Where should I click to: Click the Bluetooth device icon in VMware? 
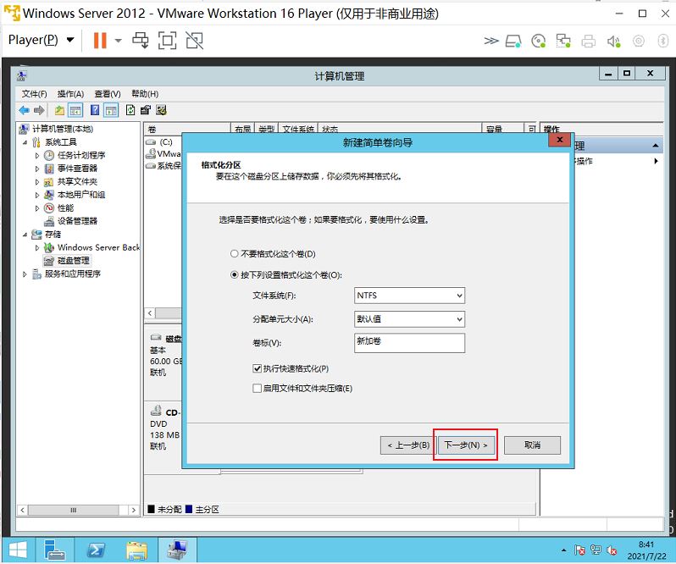click(663, 41)
